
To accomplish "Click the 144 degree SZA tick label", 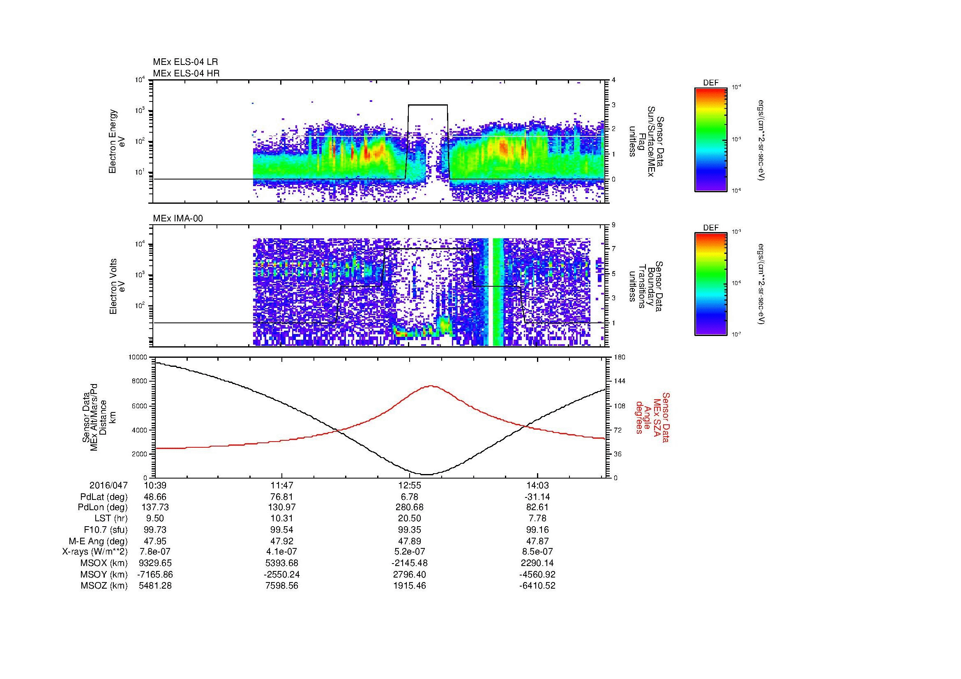I will pos(619,382).
